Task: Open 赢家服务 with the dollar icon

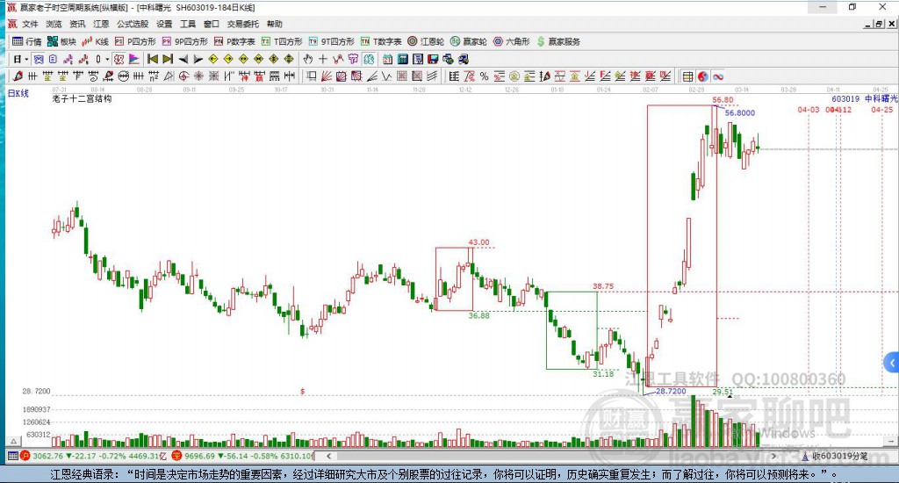Action: click(x=558, y=41)
